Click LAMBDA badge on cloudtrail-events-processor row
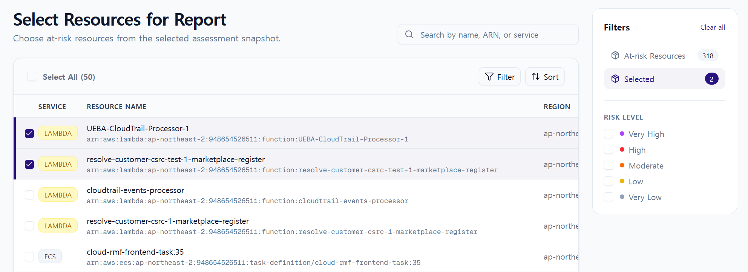This screenshot has width=748, height=272. pos(58,195)
